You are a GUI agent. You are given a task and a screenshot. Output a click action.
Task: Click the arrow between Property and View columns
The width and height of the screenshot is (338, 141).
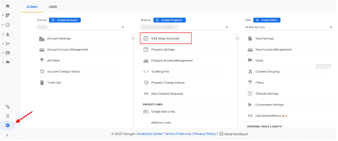(x=237, y=39)
